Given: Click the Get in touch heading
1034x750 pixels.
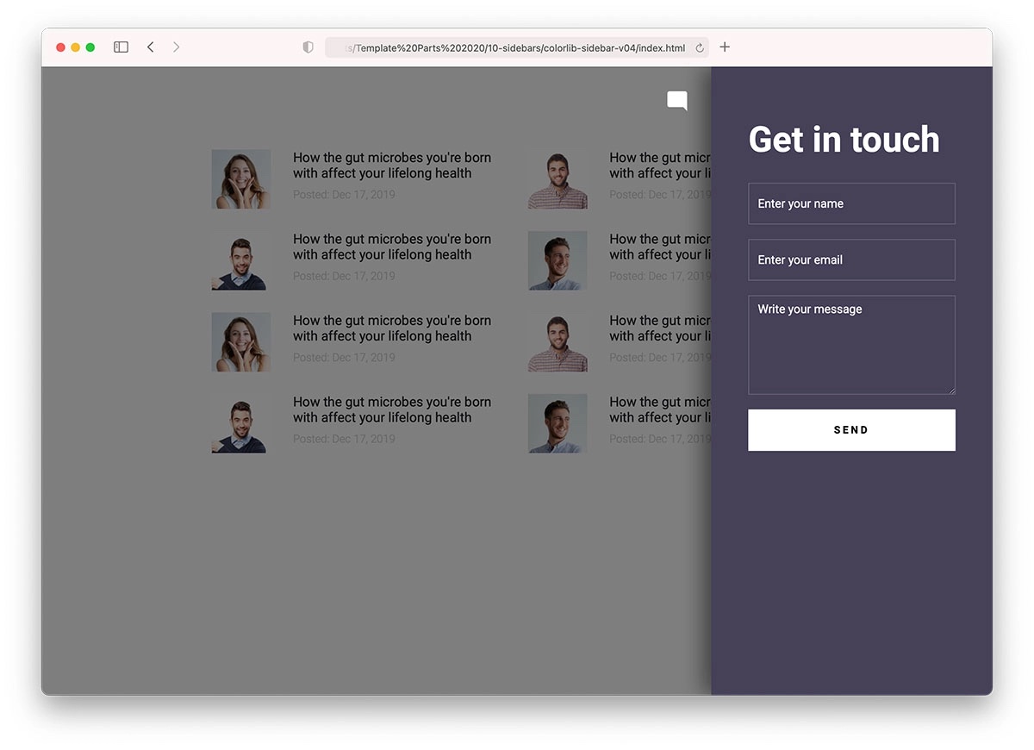Looking at the screenshot, I should point(844,140).
